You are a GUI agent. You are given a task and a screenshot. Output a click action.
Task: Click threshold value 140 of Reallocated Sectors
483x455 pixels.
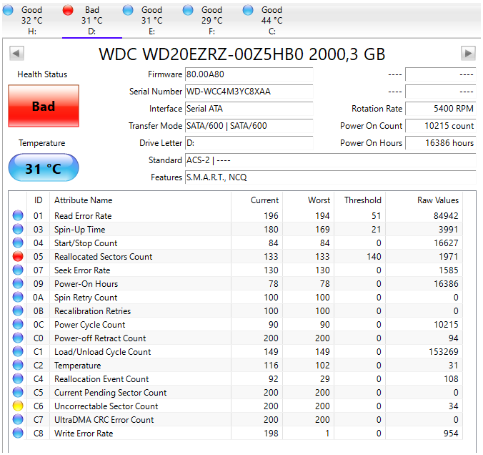(374, 257)
